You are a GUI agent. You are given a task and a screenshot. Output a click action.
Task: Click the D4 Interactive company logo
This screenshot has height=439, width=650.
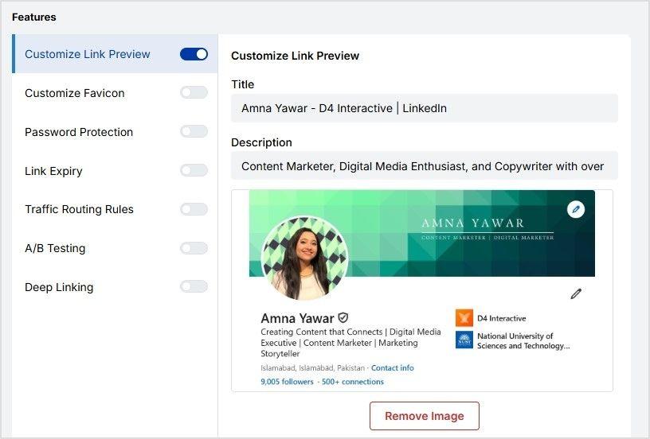click(x=464, y=318)
